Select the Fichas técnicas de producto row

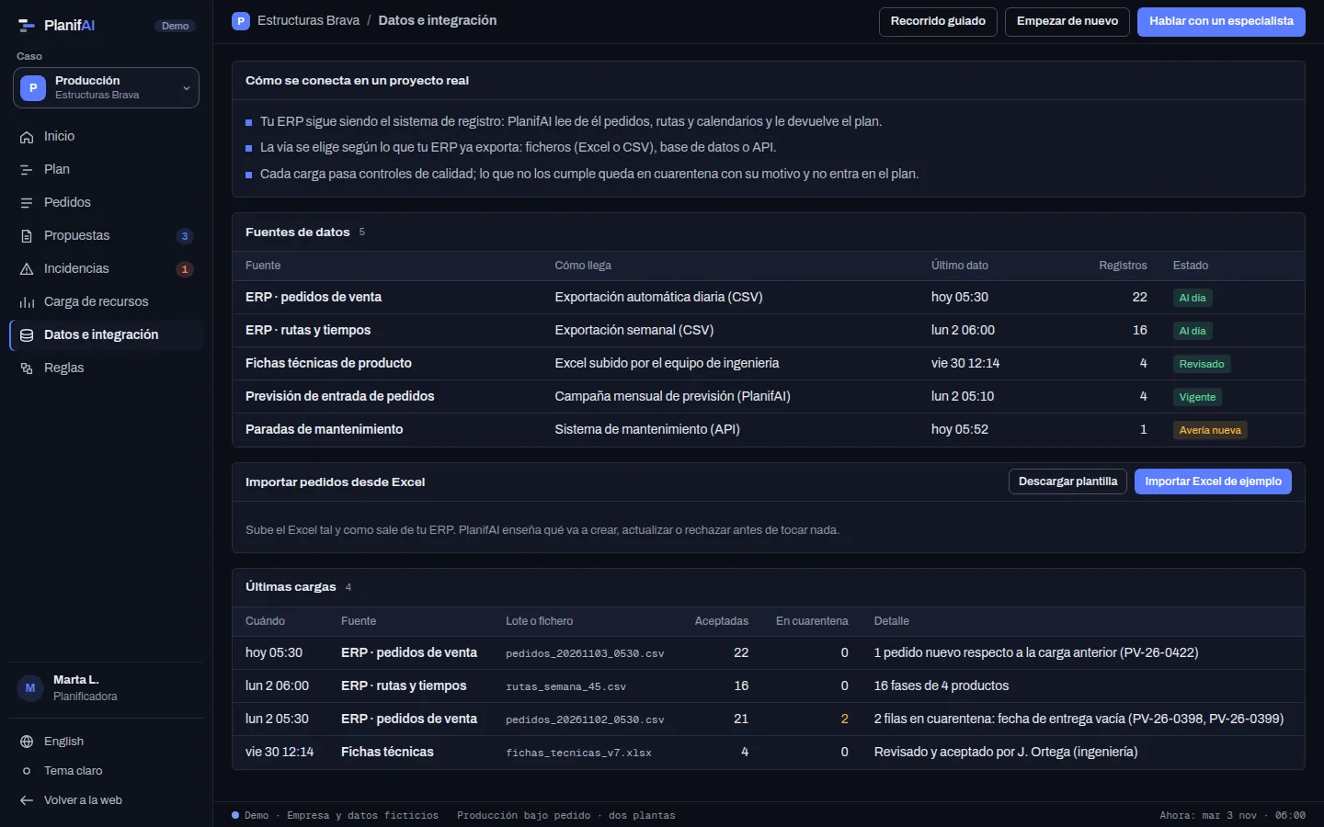tap(769, 363)
